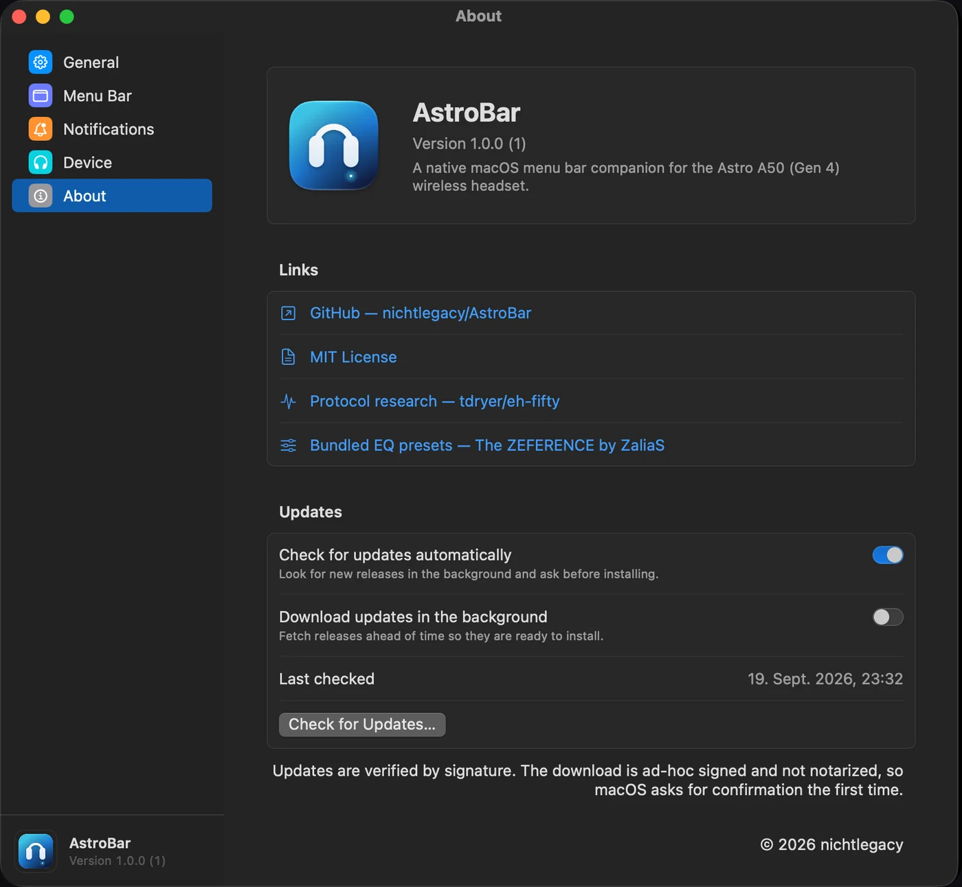Select the Device tab label

[87, 163]
